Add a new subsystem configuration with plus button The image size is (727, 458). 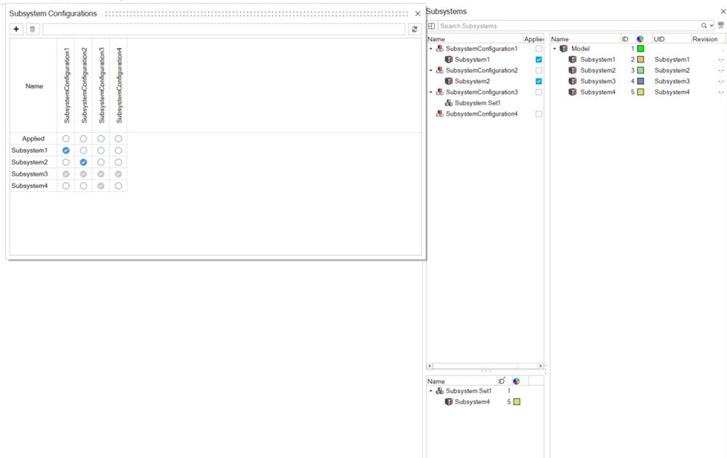(x=16, y=30)
